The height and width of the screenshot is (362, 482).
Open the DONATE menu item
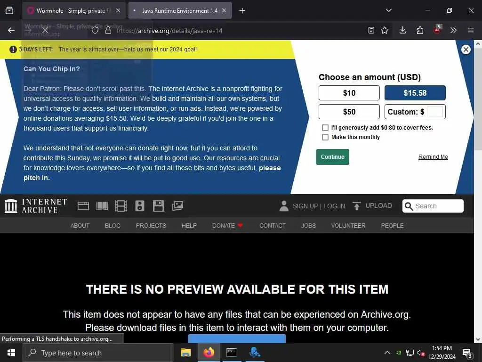tap(227, 226)
